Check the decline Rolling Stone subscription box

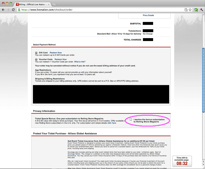[131, 119]
